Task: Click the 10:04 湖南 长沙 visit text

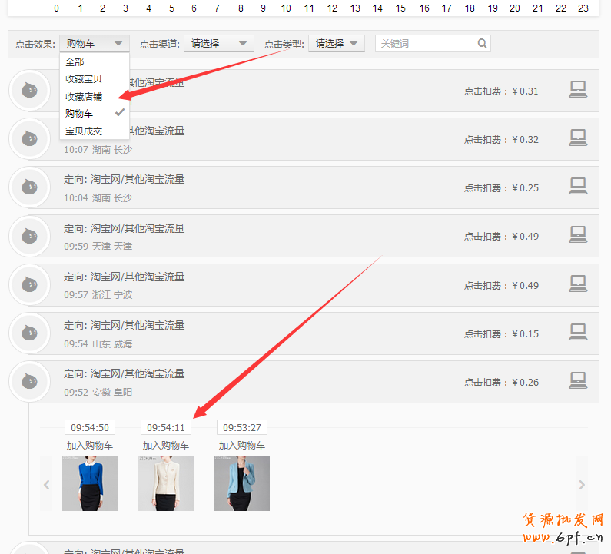Action: click(98, 198)
